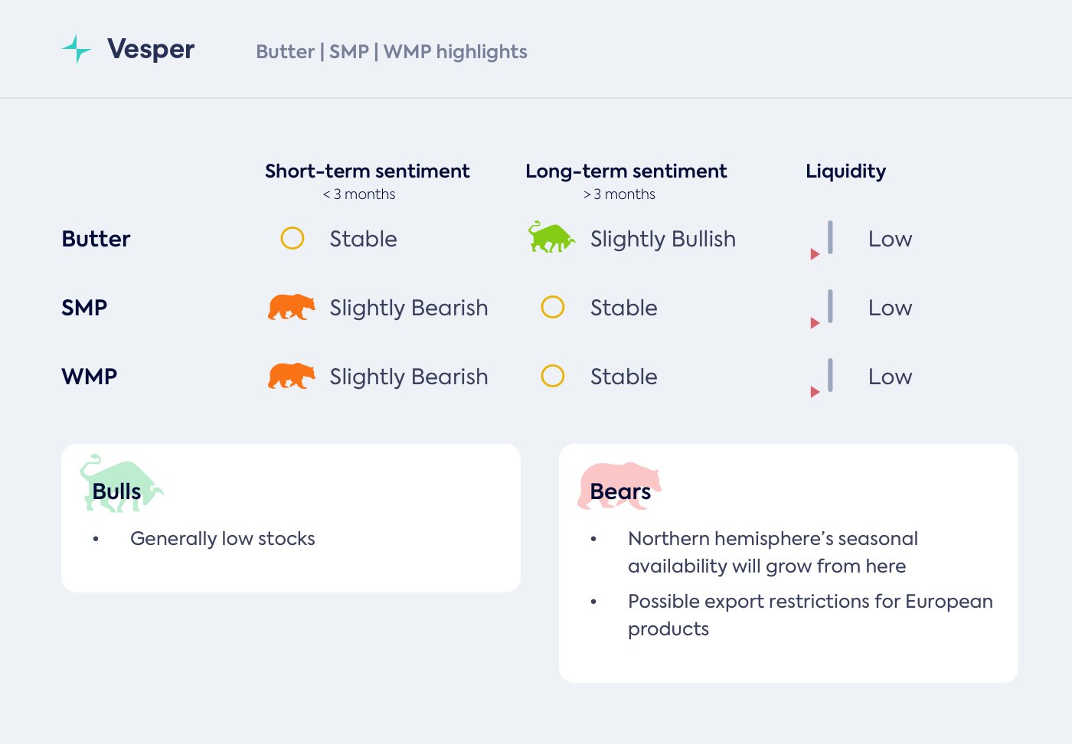The height and width of the screenshot is (744, 1072).
Task: Click the SMP liquidity level bar
Action: coord(830,306)
